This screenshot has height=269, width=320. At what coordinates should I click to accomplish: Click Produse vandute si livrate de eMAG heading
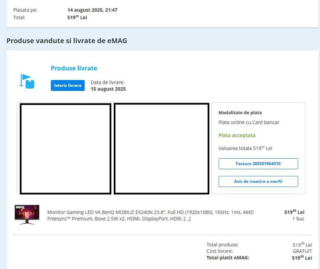coord(67,41)
